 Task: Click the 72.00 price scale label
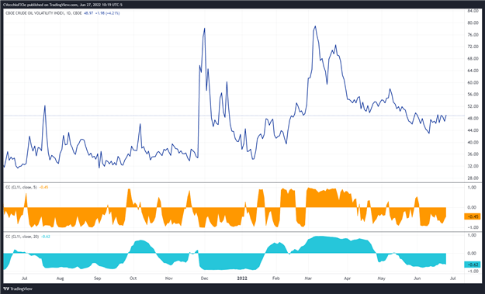pos(473,47)
